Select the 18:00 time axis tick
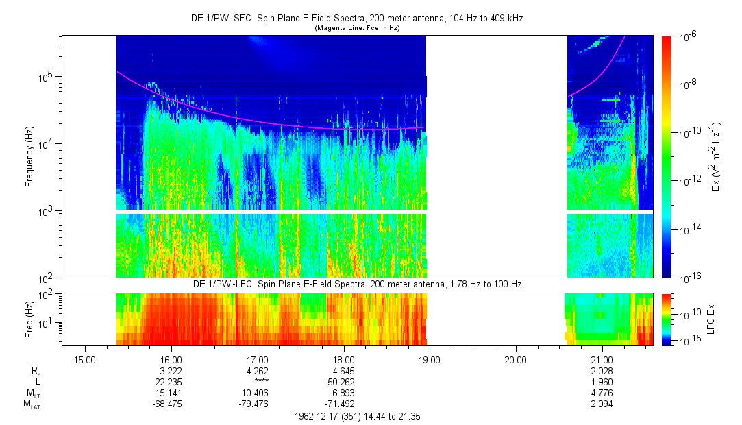Screen dimensions: 742x425 coord(343,359)
